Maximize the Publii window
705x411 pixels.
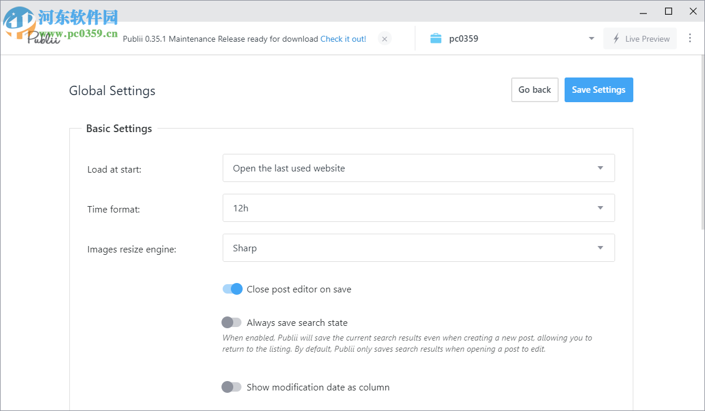coord(668,11)
